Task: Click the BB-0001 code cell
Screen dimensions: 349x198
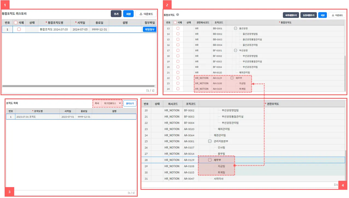Action: (x=219, y=28)
